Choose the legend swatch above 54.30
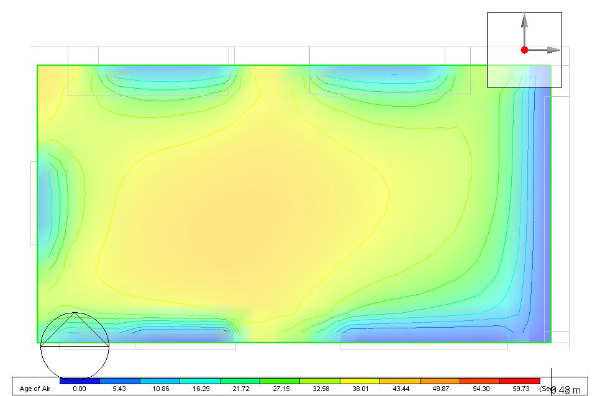The width and height of the screenshot is (600, 396). coord(480,381)
